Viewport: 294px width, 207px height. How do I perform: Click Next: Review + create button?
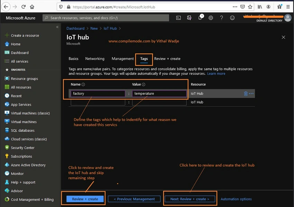[190, 199]
